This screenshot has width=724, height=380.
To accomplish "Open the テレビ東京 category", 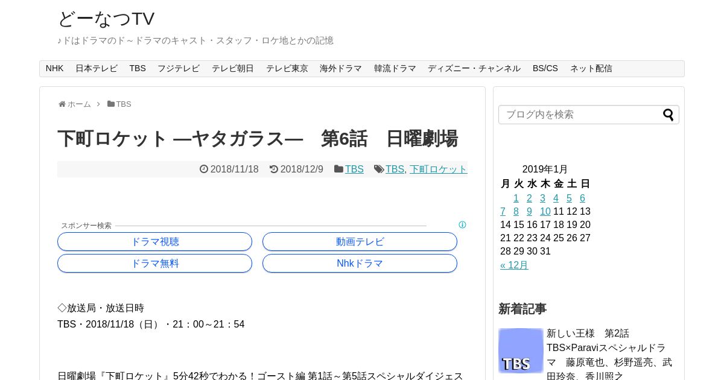I will pyautogui.click(x=287, y=69).
